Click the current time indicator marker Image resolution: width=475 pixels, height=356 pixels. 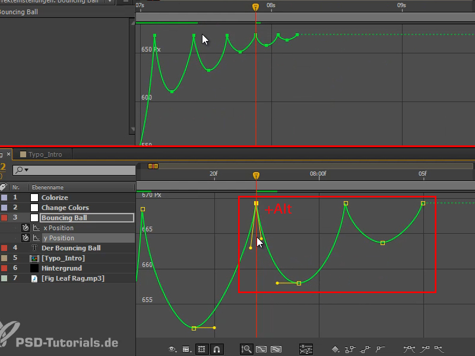[x=255, y=175]
